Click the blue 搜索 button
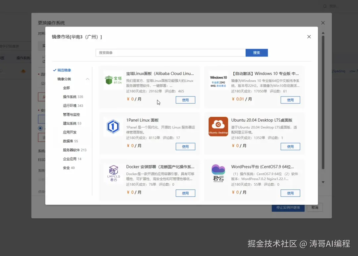358x256 pixels. pyautogui.click(x=257, y=53)
